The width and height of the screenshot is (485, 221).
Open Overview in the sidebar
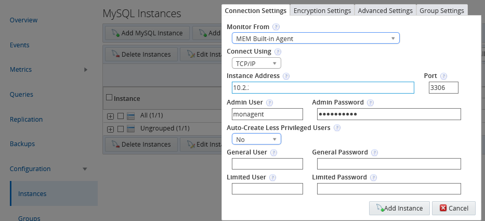[x=23, y=20]
